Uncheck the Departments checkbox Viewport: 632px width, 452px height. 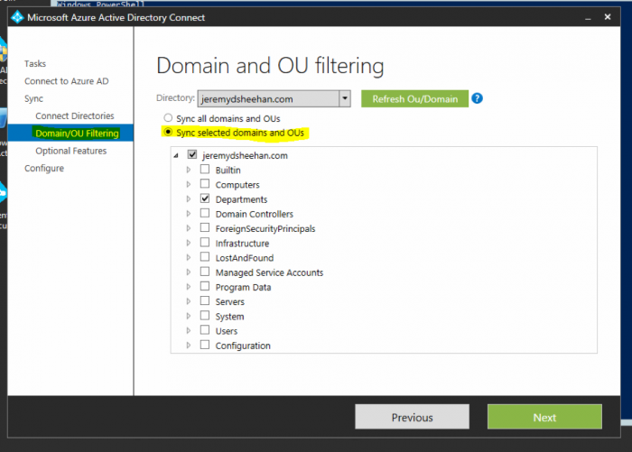pyautogui.click(x=205, y=198)
